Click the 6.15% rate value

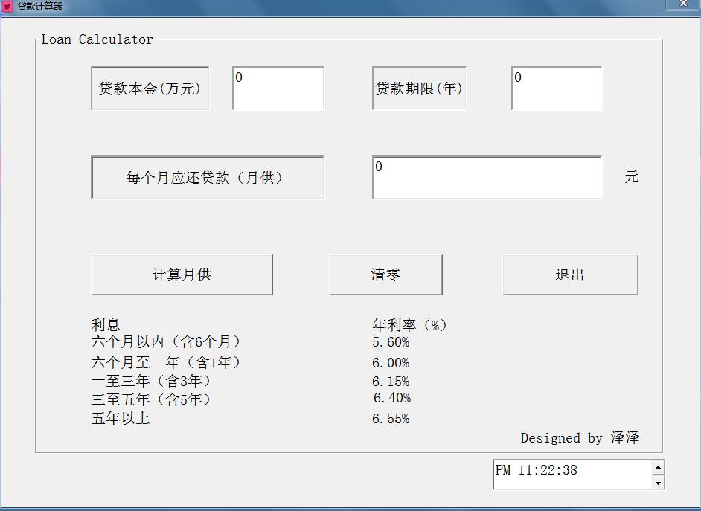(391, 382)
